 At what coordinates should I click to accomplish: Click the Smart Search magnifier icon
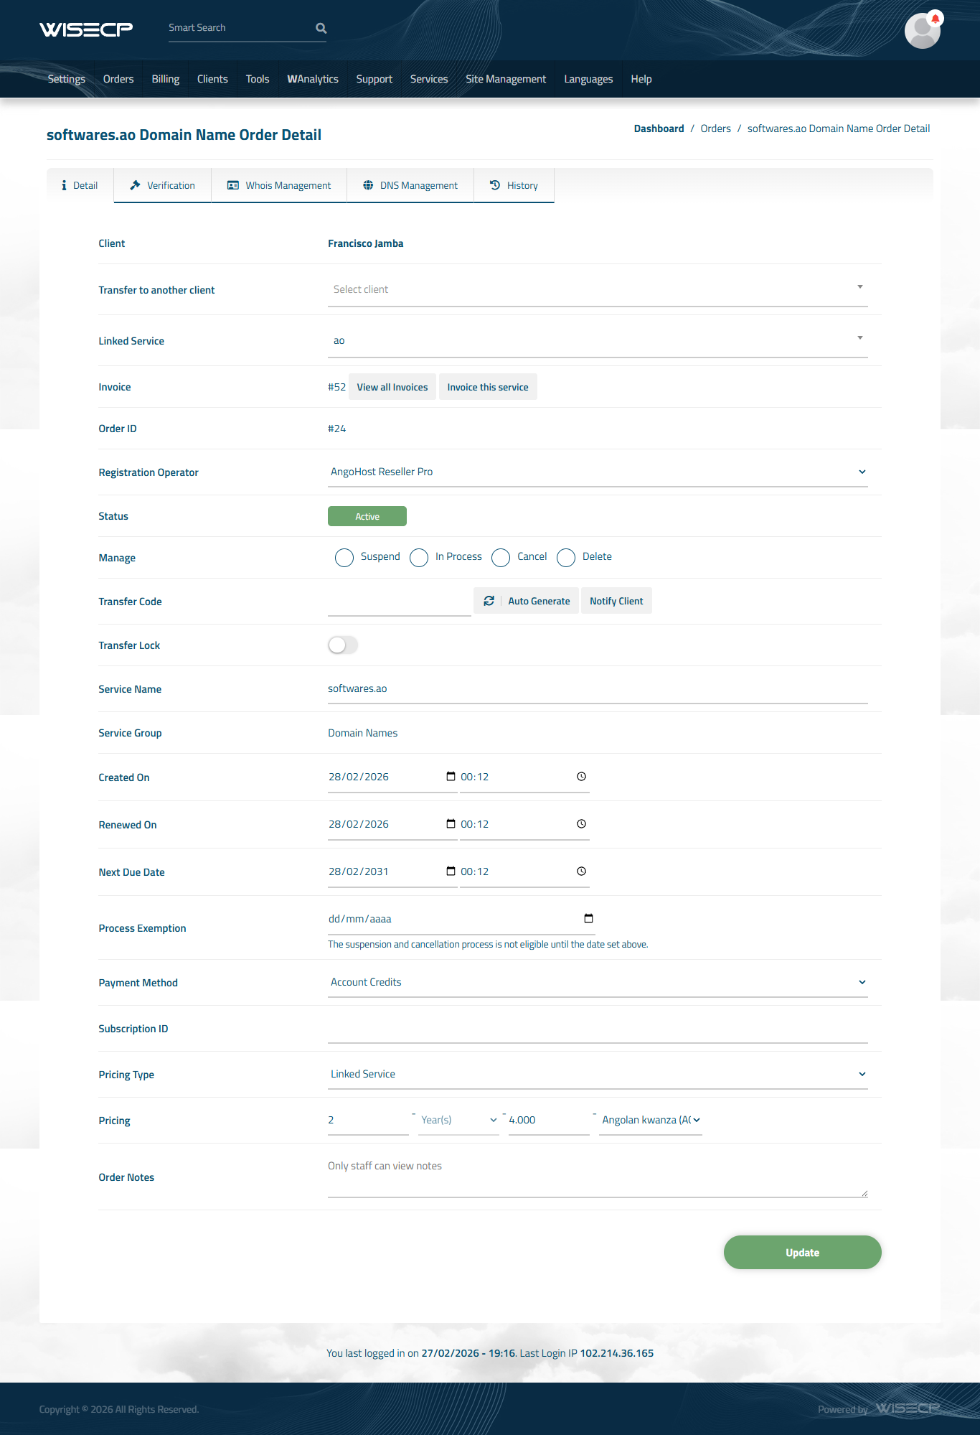tap(321, 28)
